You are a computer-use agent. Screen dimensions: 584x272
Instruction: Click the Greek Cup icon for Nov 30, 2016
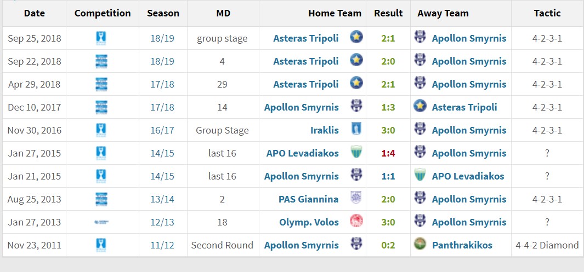click(101, 130)
